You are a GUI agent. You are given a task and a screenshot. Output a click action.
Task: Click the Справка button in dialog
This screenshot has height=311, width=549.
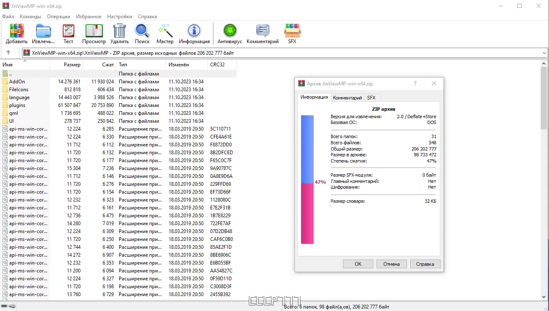pos(425,264)
